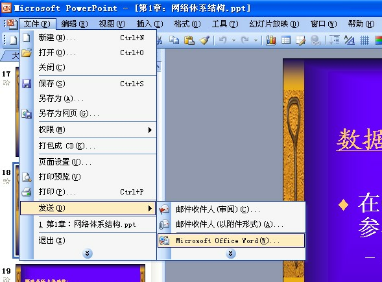Image resolution: width=382 pixels, height=282 pixels.
Task: Open the 工具(T) menu
Action: click(225, 24)
